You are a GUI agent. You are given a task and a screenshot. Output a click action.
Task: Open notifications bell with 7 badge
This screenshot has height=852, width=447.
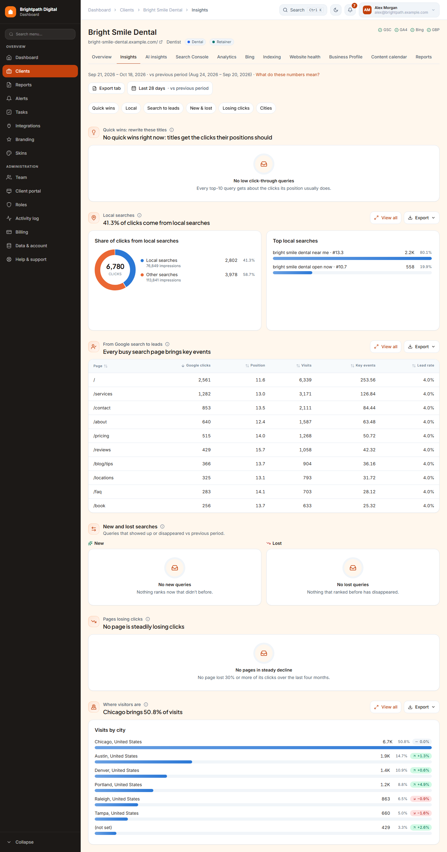tap(350, 10)
